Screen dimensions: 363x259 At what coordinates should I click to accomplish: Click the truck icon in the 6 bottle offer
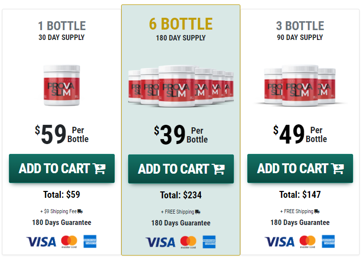click(198, 212)
